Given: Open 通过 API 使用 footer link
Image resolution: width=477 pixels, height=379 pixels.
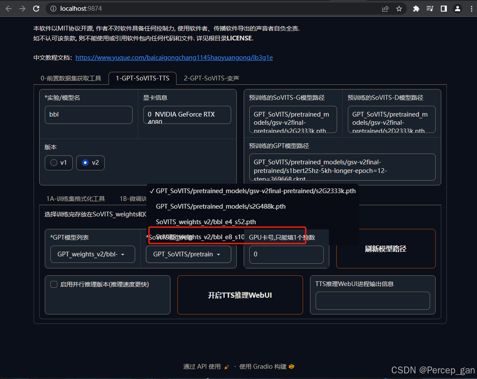Looking at the screenshot, I should 206,367.
